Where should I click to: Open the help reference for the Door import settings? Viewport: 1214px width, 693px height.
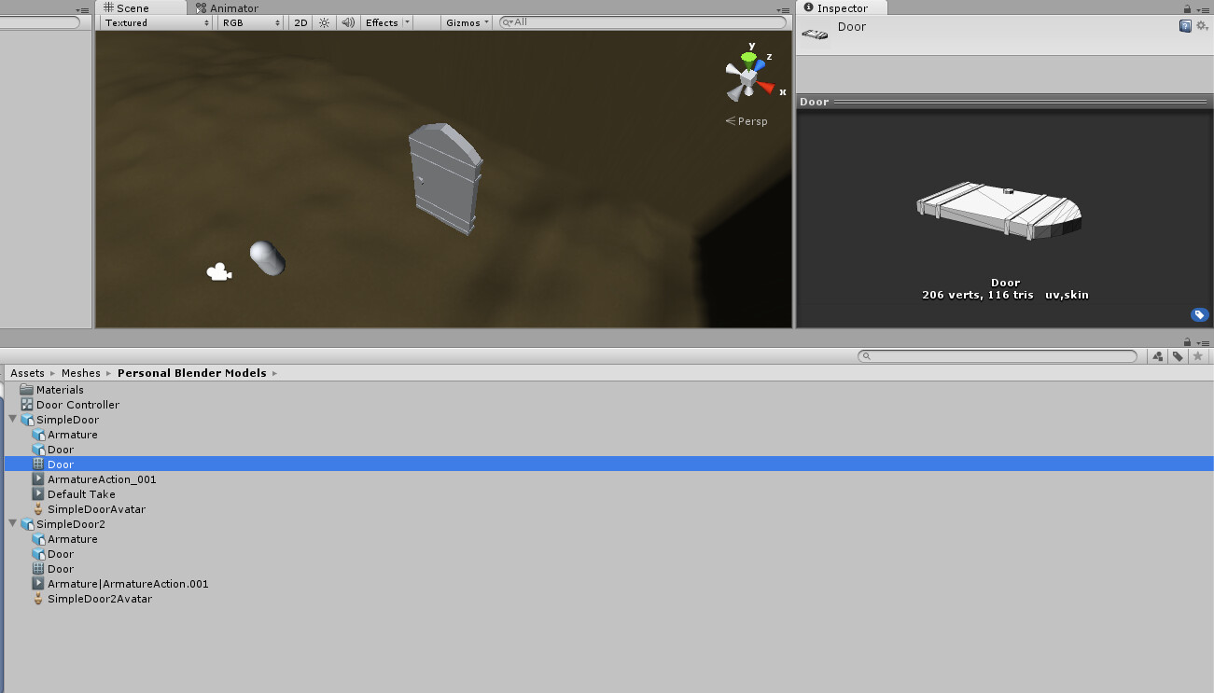pos(1186,26)
